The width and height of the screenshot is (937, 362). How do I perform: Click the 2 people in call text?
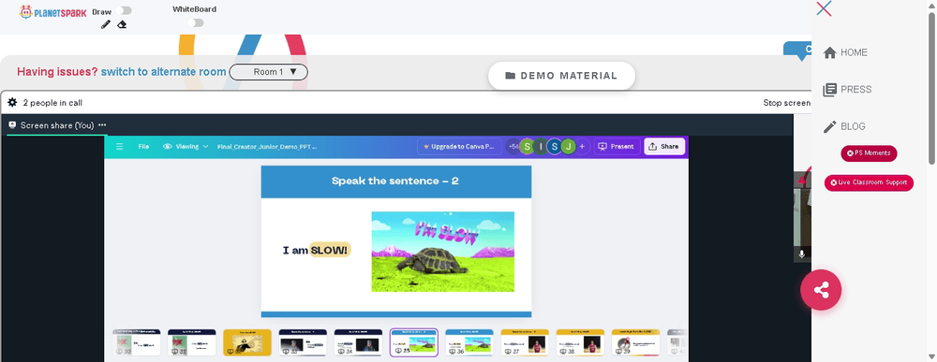52,103
